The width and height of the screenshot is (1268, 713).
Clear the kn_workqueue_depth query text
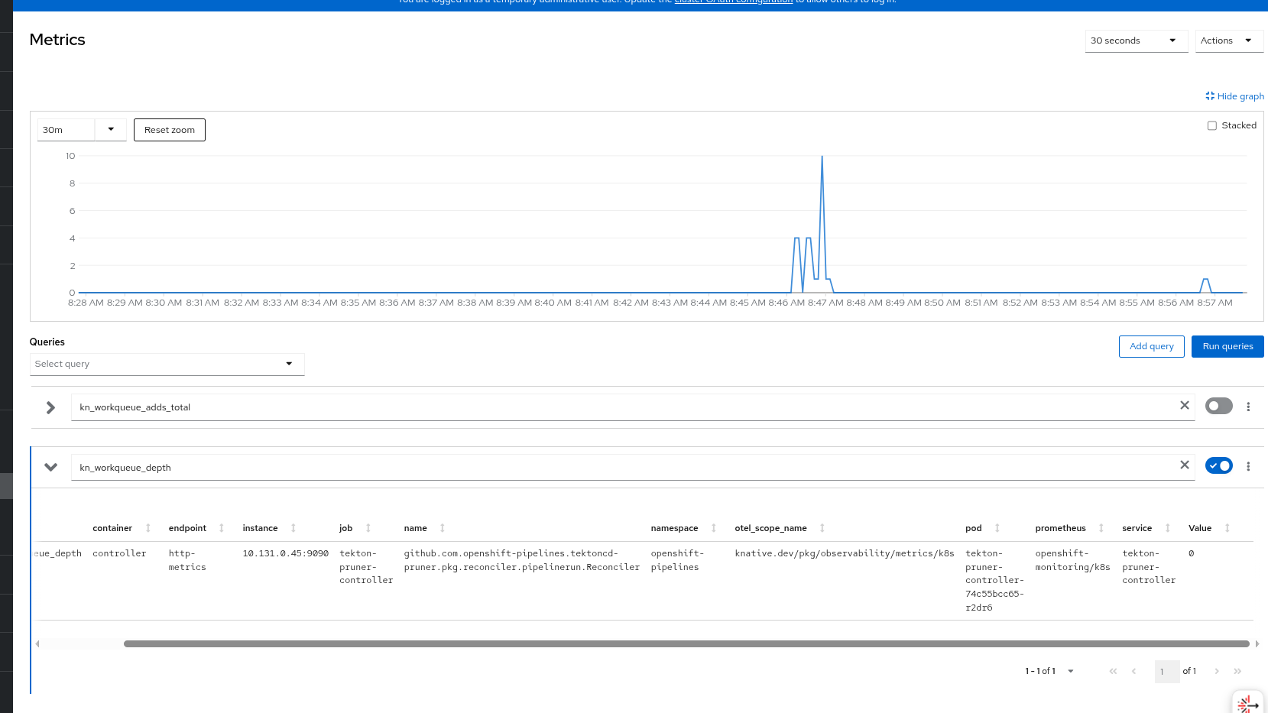(x=1185, y=465)
